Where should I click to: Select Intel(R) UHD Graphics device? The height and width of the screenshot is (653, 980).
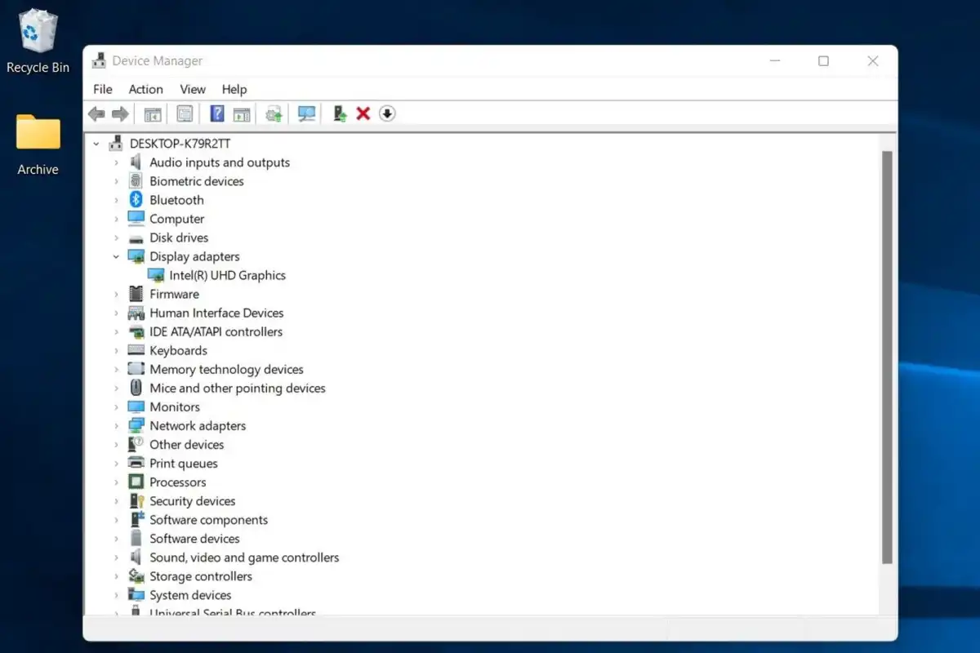(x=226, y=275)
